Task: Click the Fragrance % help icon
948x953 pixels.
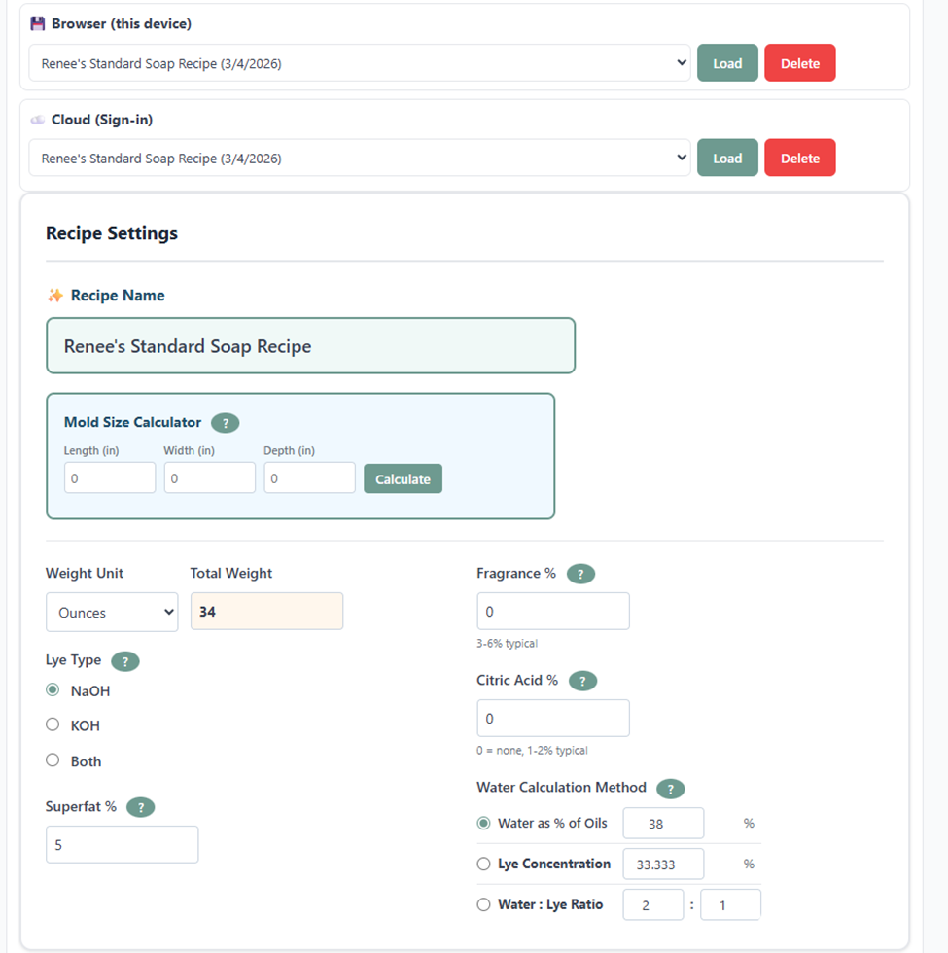Action: [580, 574]
